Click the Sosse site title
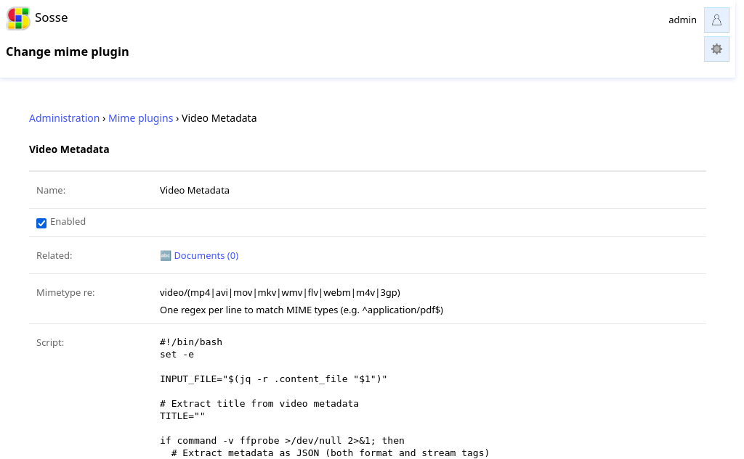 click(52, 17)
